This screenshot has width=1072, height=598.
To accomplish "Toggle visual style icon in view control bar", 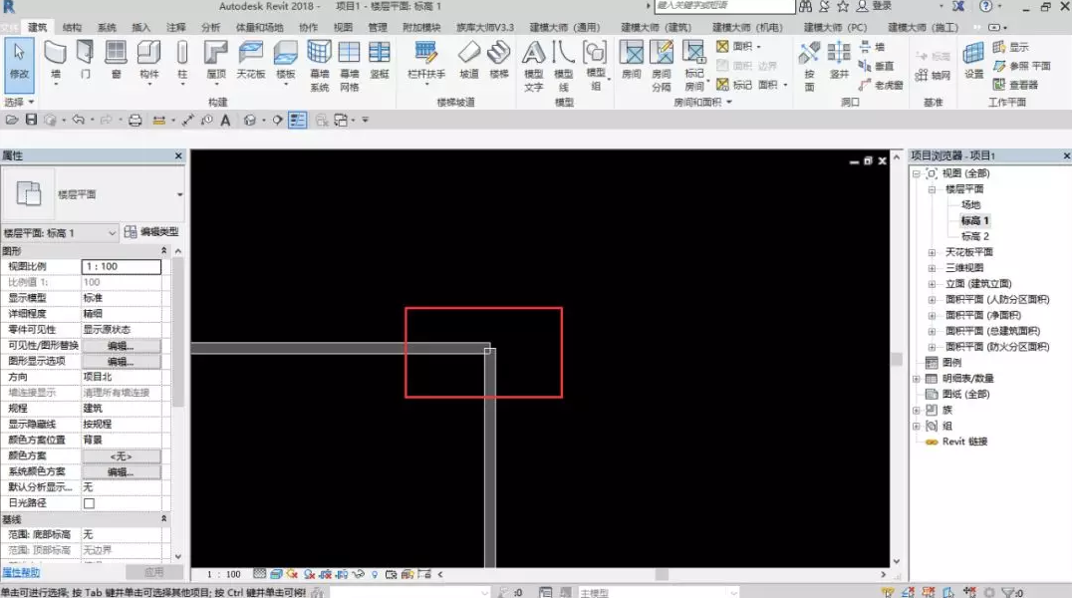I will (276, 575).
